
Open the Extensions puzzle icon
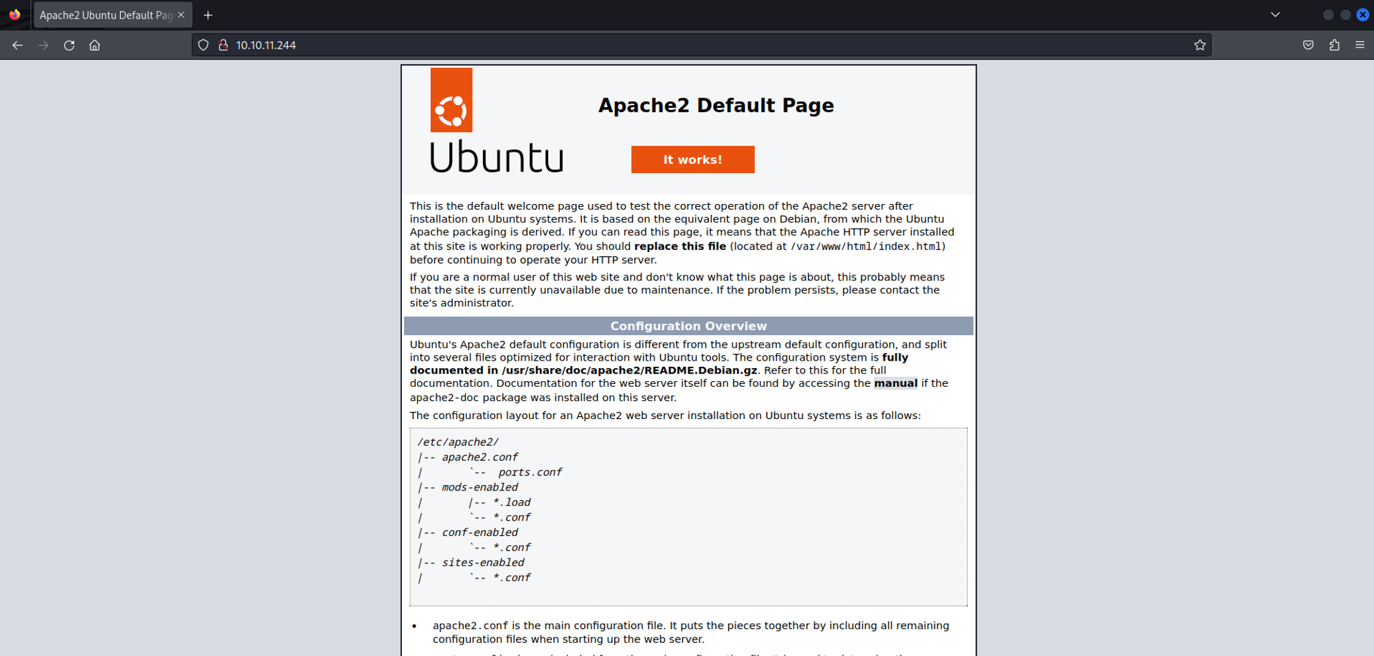click(x=1334, y=45)
